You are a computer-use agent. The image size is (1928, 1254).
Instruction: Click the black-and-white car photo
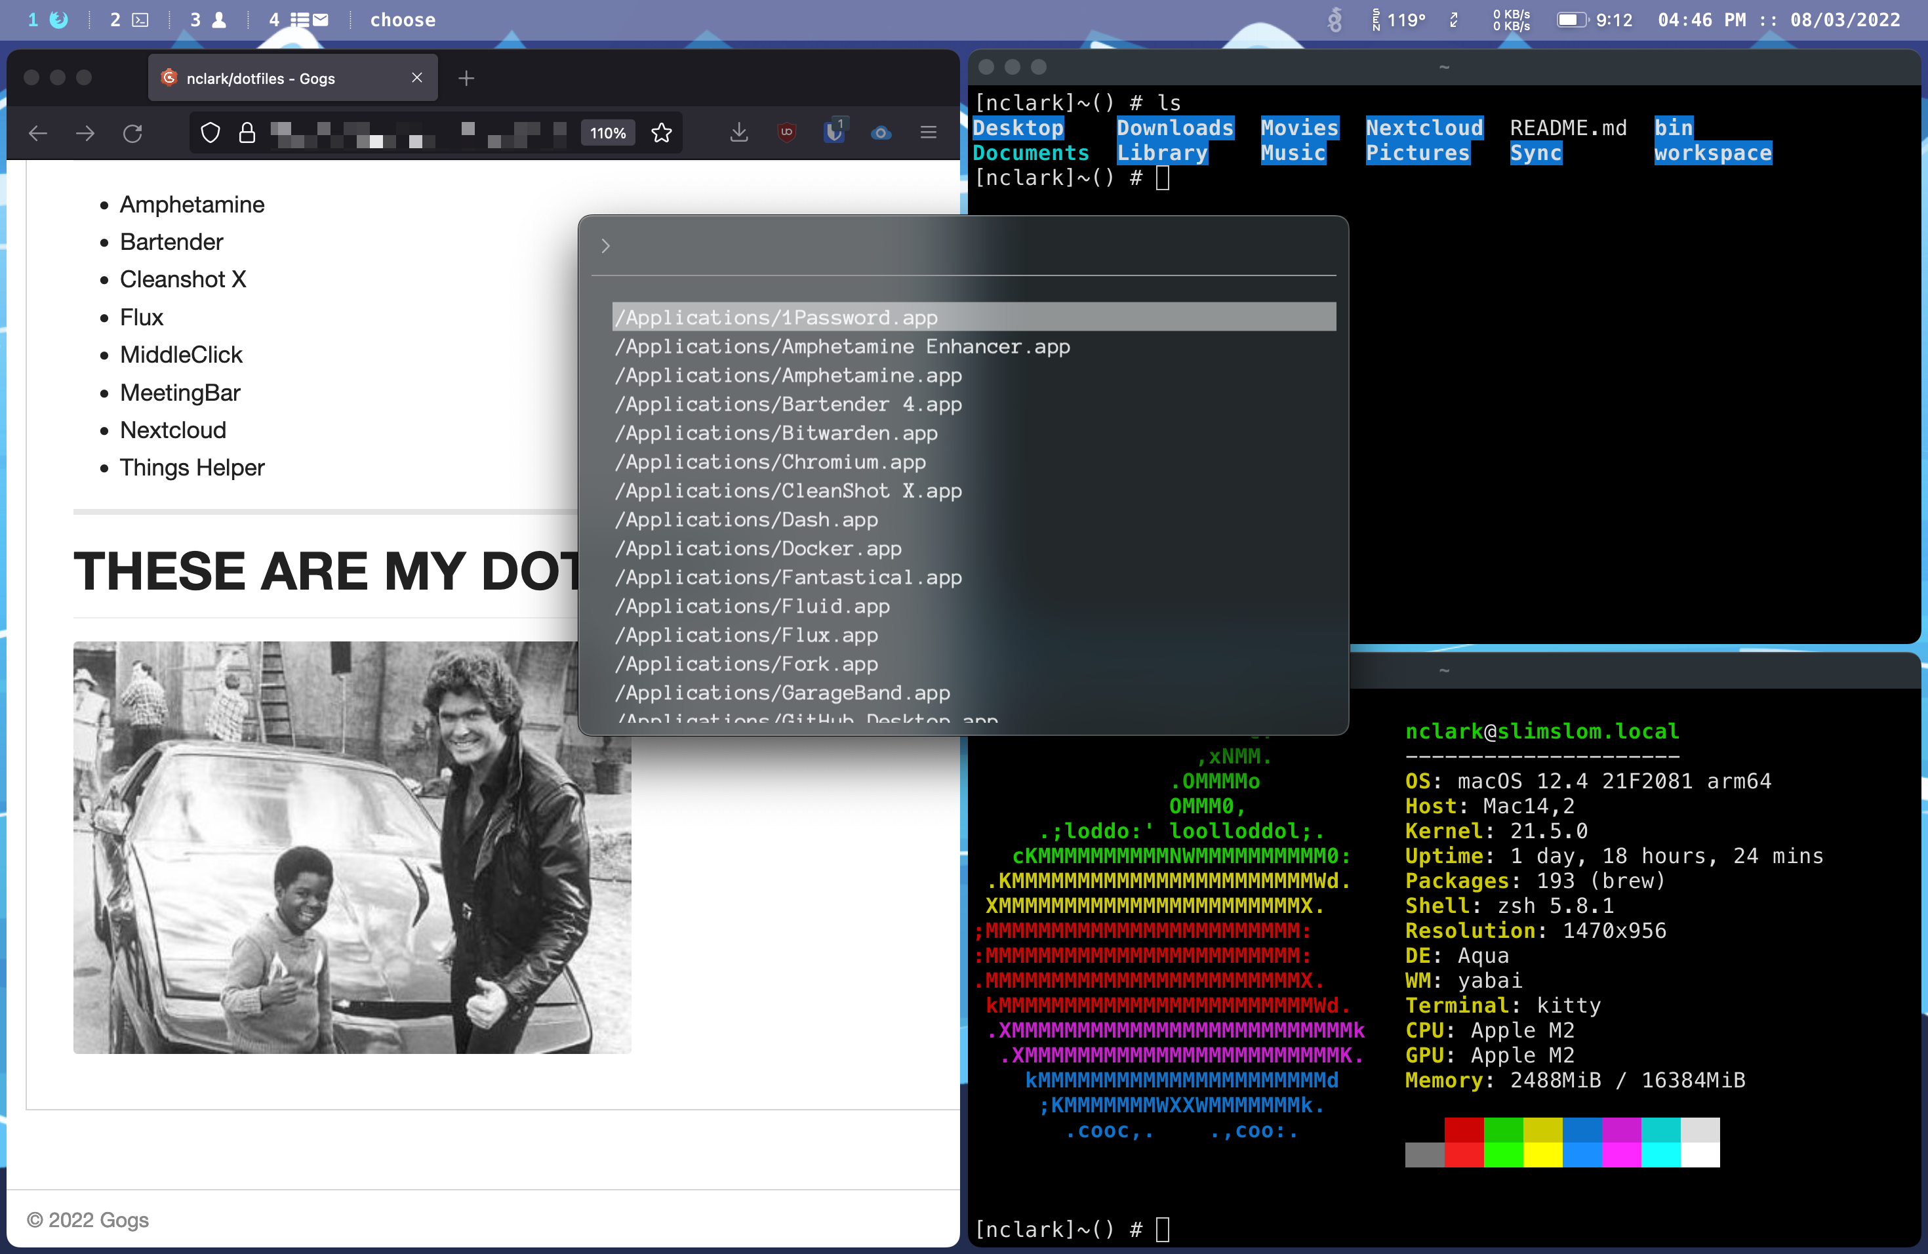coord(351,847)
